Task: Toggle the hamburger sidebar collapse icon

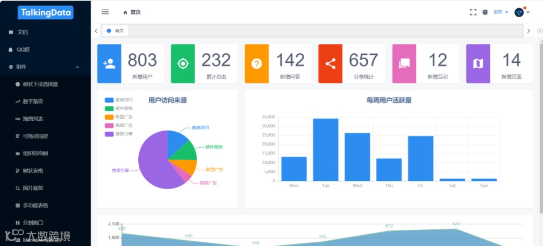Action: [x=105, y=12]
